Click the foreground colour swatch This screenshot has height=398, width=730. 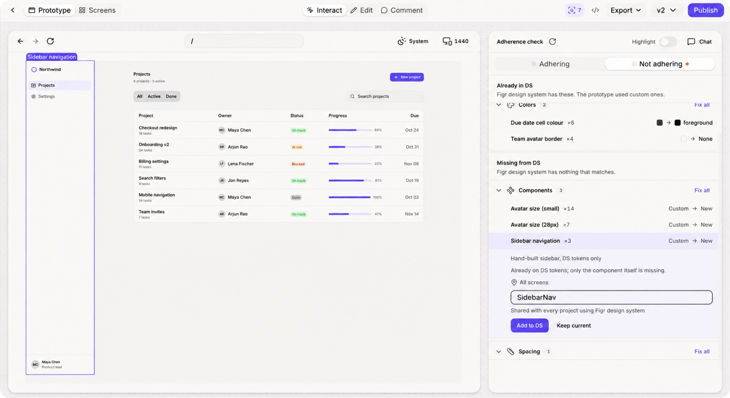click(x=677, y=123)
